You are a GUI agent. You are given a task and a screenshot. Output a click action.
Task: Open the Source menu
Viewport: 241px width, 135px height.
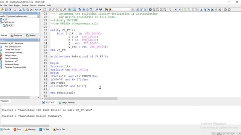[x=25, y=5]
